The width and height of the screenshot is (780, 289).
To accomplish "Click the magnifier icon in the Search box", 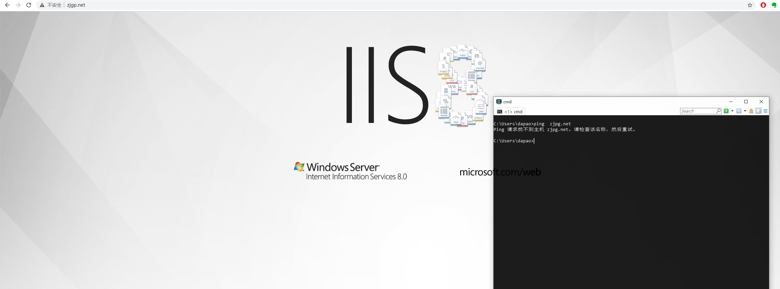I will pyautogui.click(x=719, y=111).
